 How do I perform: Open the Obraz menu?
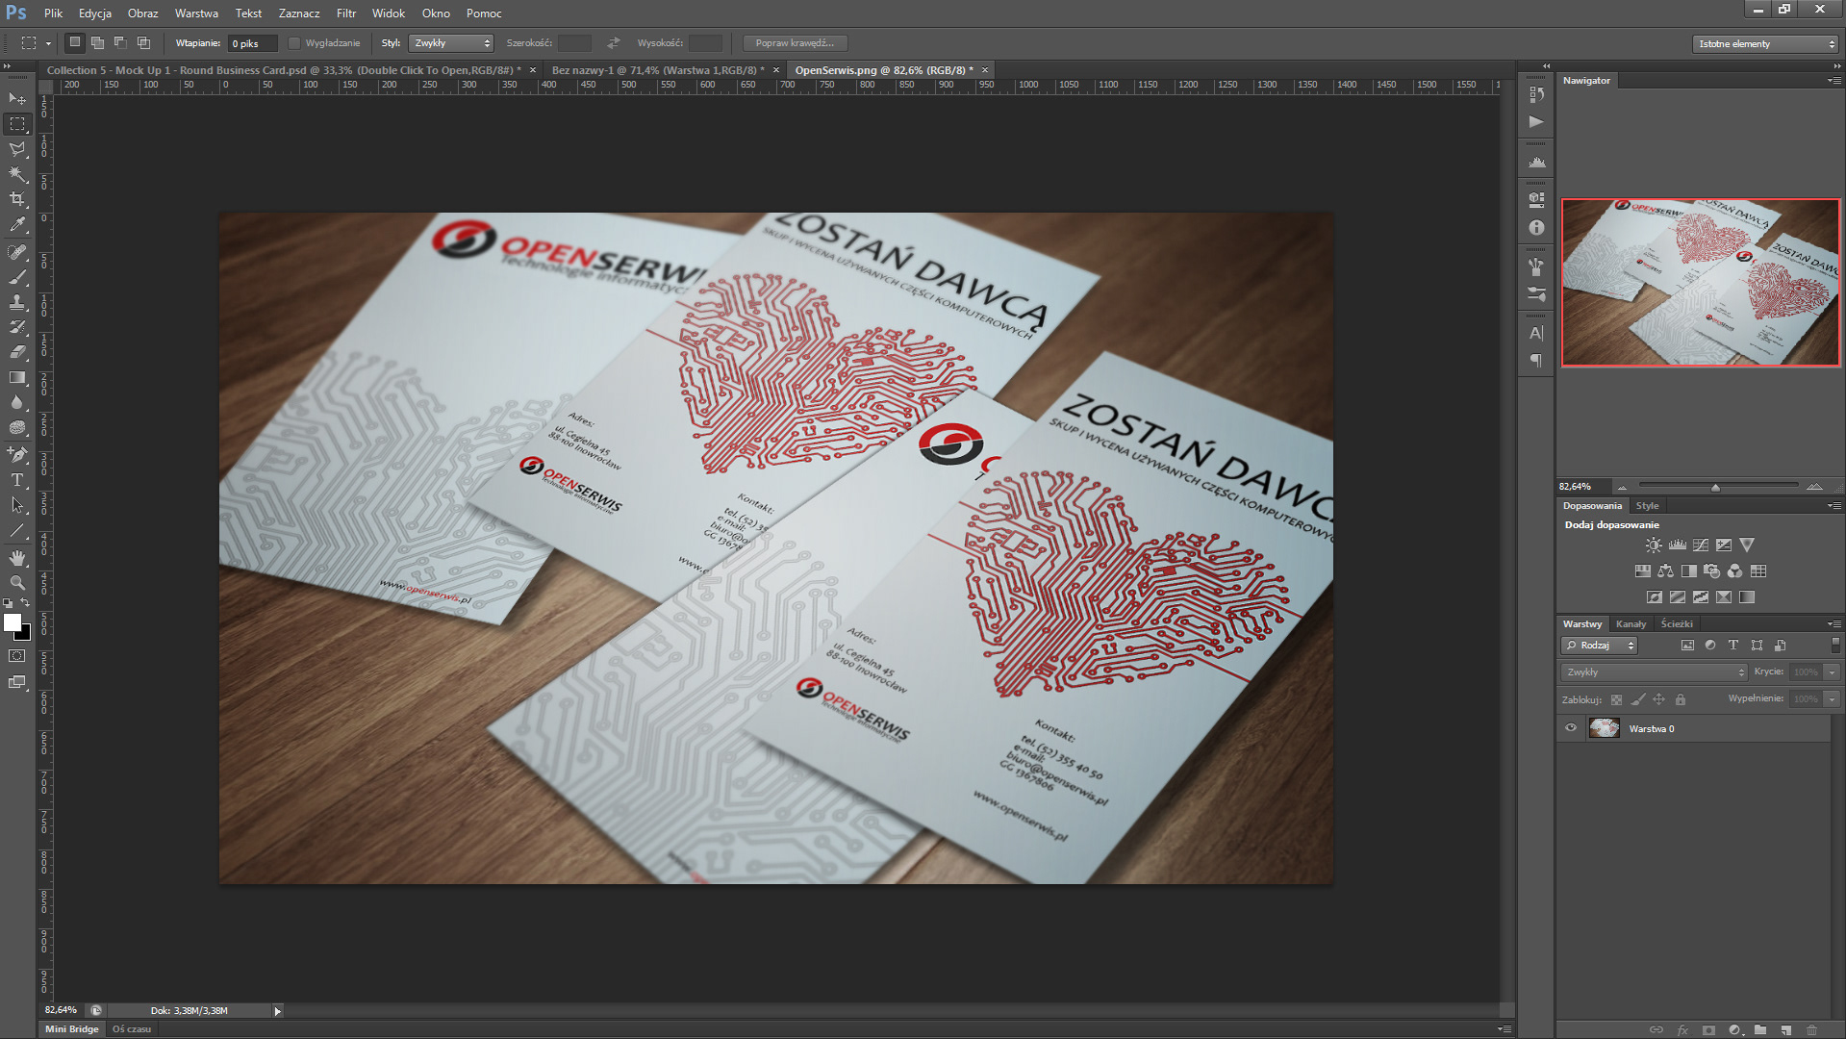(142, 13)
